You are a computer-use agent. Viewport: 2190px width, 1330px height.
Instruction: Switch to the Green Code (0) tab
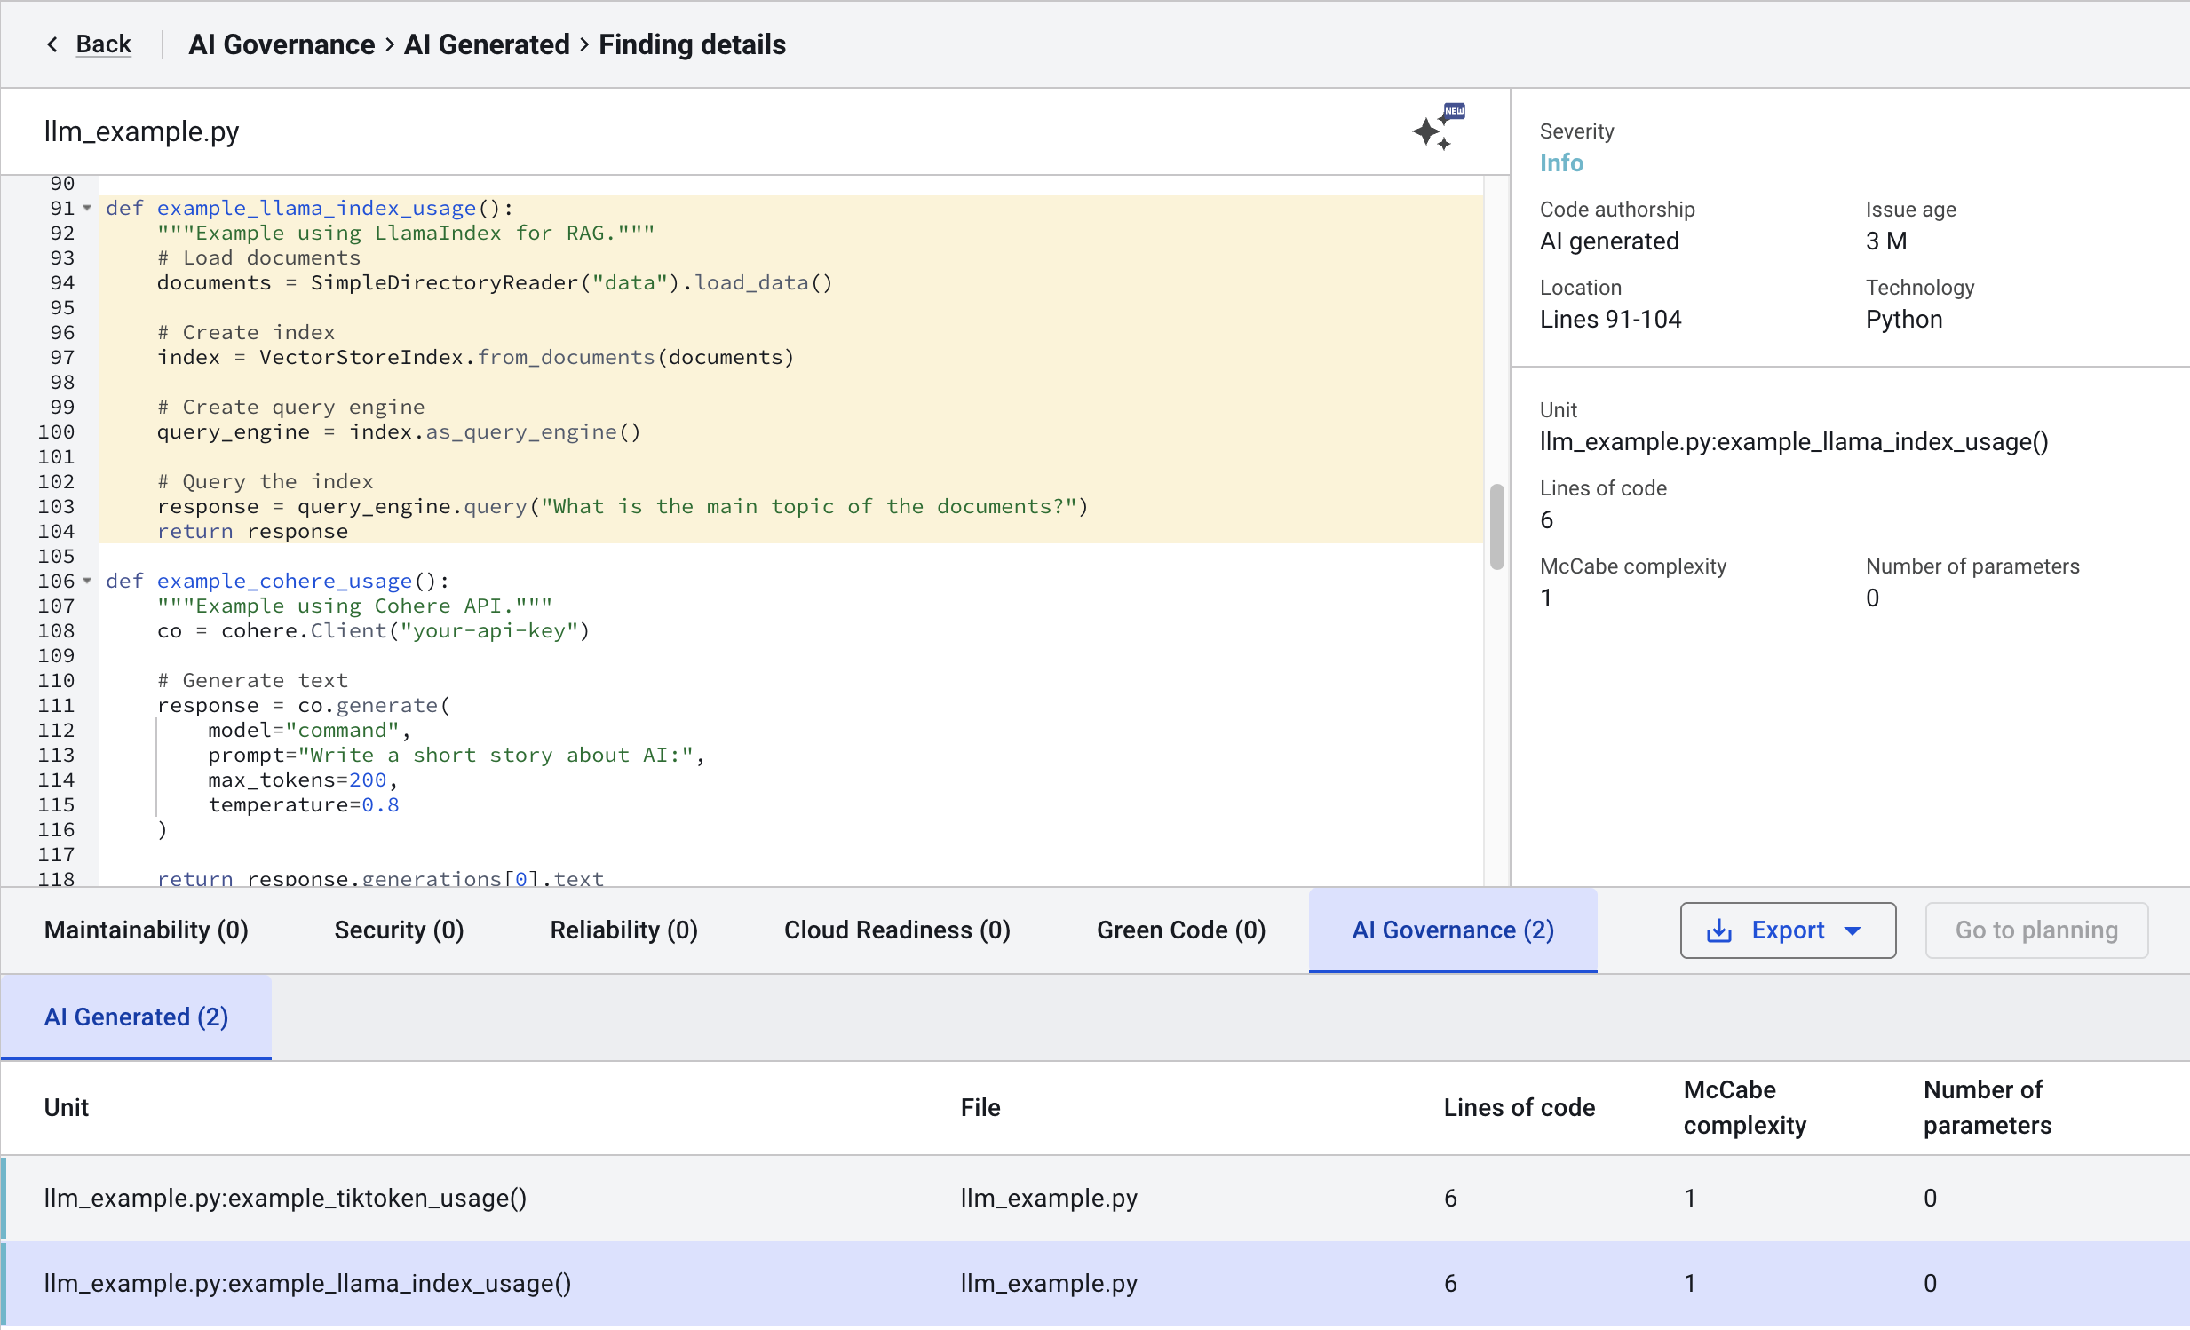tap(1180, 930)
